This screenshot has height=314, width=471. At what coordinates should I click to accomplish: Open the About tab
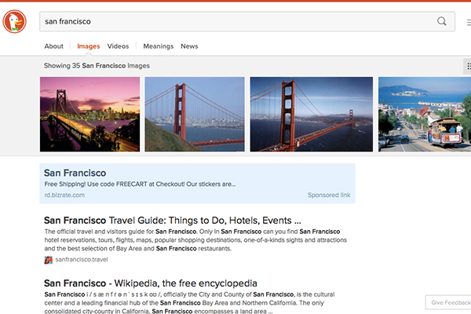[53, 46]
